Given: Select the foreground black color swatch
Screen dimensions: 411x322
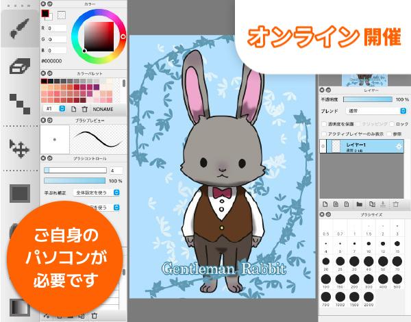Looking at the screenshot, I should [45, 14].
